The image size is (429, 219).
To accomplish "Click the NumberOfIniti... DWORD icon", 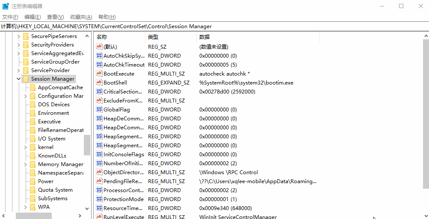I will 99,164.
